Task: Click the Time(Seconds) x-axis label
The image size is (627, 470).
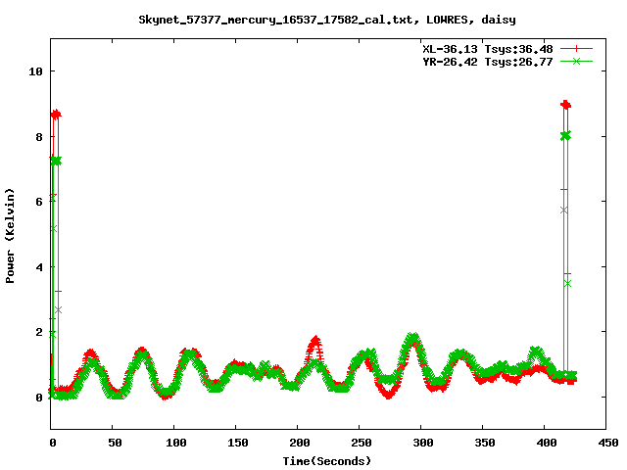Action: (326, 461)
